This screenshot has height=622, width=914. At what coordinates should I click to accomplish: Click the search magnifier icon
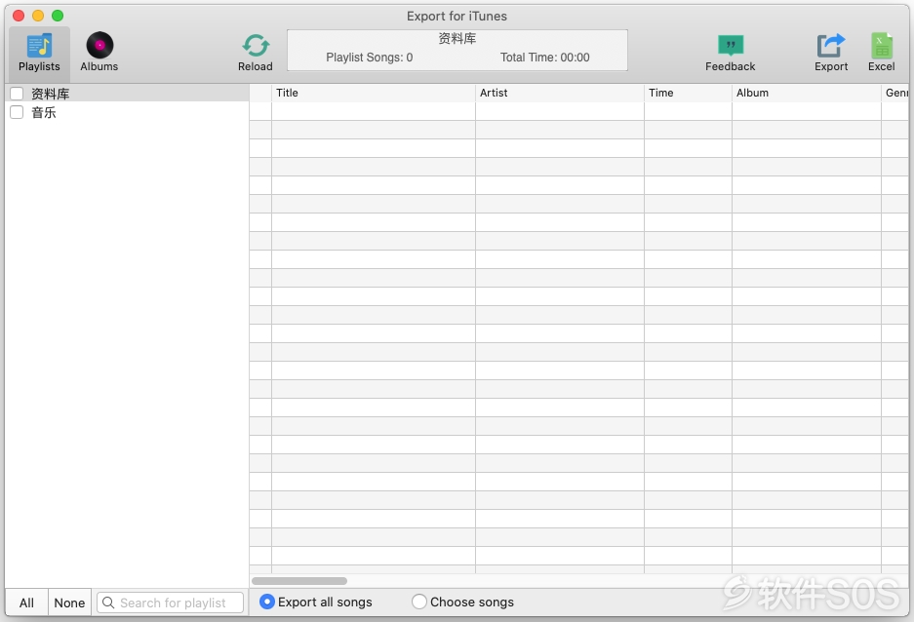pyautogui.click(x=108, y=603)
